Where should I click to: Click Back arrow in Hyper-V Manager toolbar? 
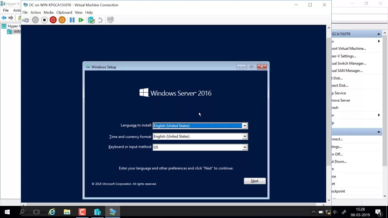click(x=4, y=18)
